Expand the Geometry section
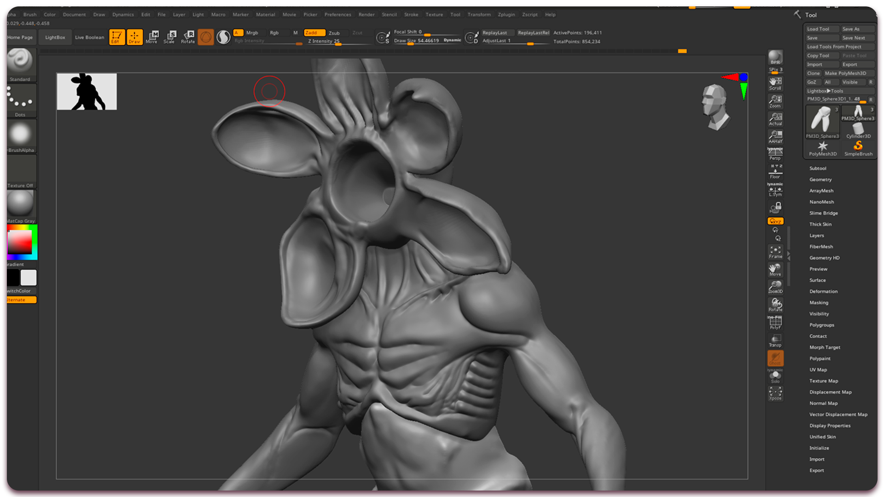Viewport: 884px width, 497px height. point(820,179)
